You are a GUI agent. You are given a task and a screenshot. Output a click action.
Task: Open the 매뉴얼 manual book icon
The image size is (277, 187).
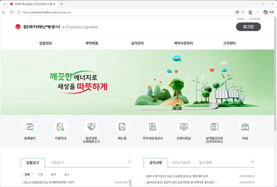[122, 127]
